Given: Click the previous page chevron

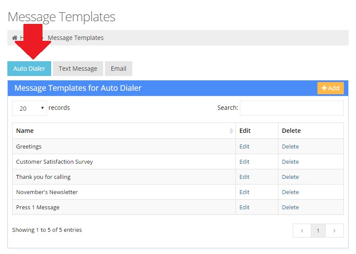Looking at the screenshot, I should pos(302,231).
